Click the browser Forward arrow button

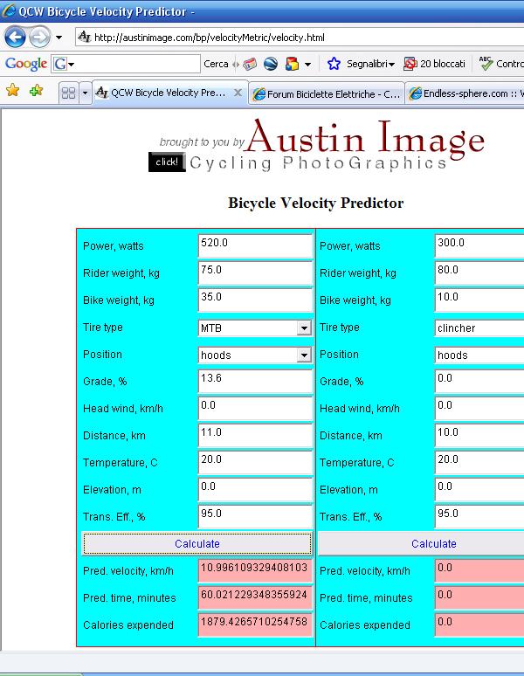click(x=39, y=38)
